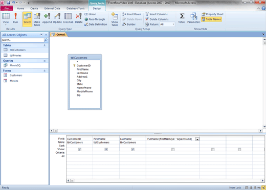Collapse the navigation pane shutter button
The image size is (266, 190).
coord(46,35)
